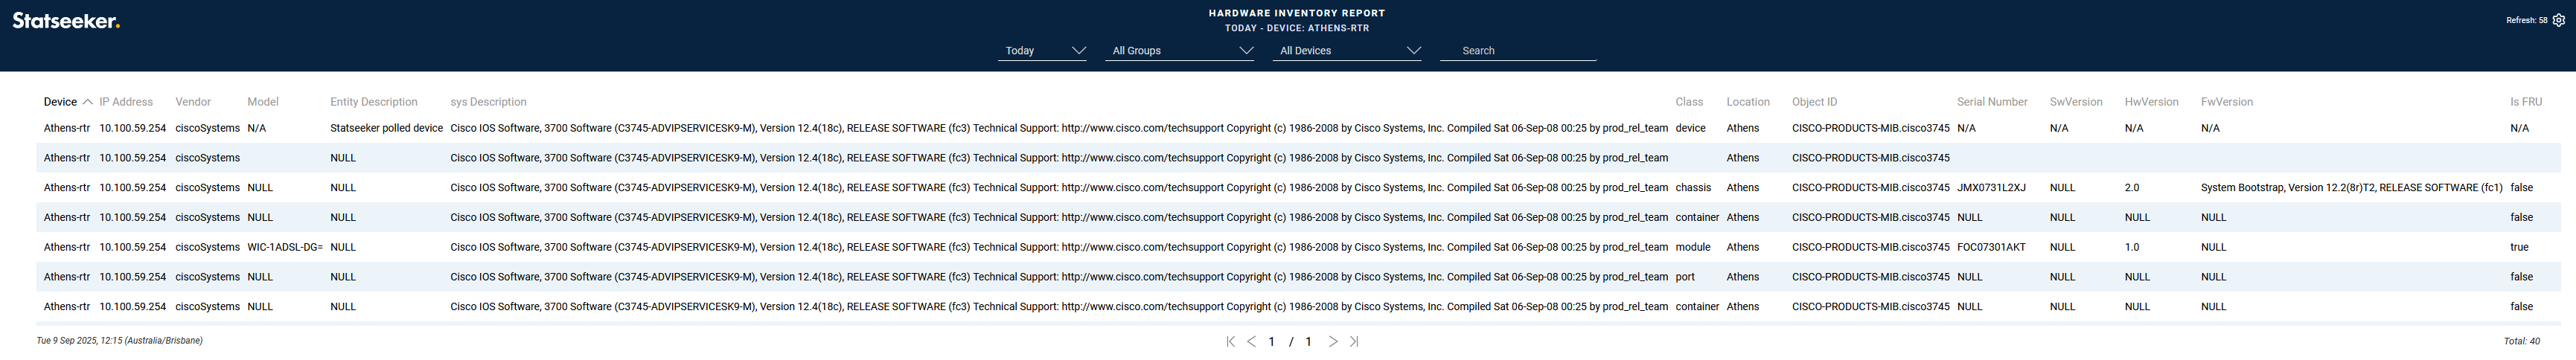This screenshot has width=2576, height=360.
Task: Jump to the last page of results
Action: click(x=1354, y=341)
